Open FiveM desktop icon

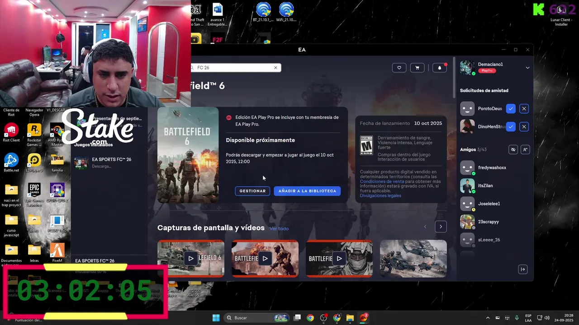click(x=57, y=253)
